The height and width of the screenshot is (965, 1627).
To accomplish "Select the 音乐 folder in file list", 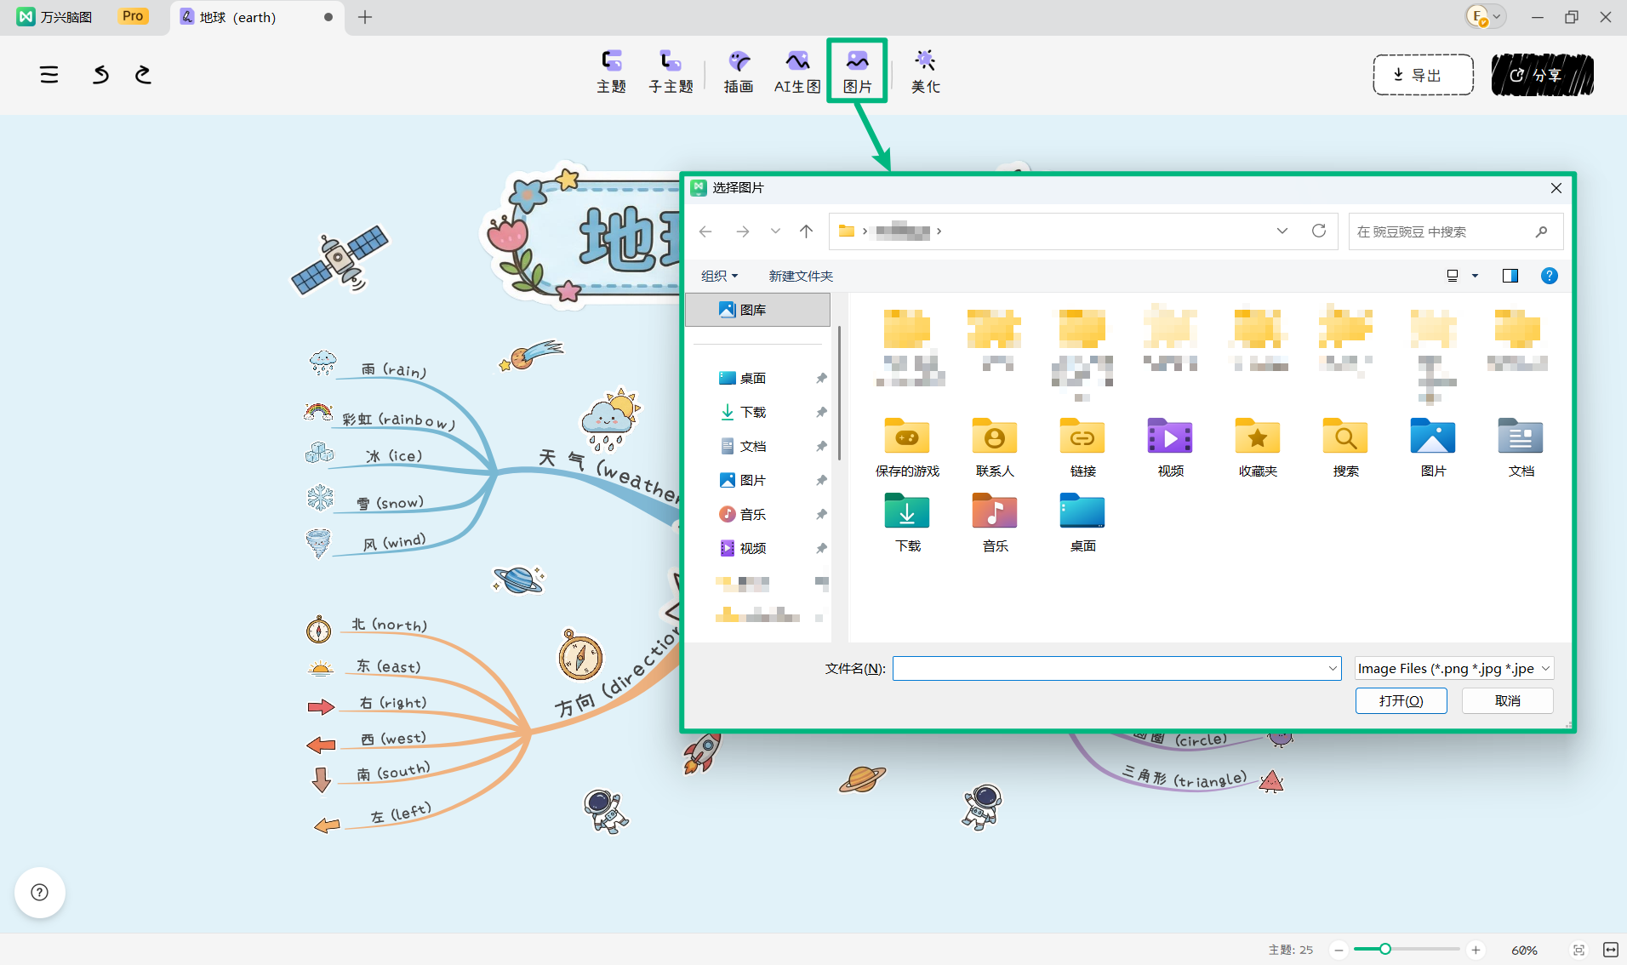I will pyautogui.click(x=995, y=522).
